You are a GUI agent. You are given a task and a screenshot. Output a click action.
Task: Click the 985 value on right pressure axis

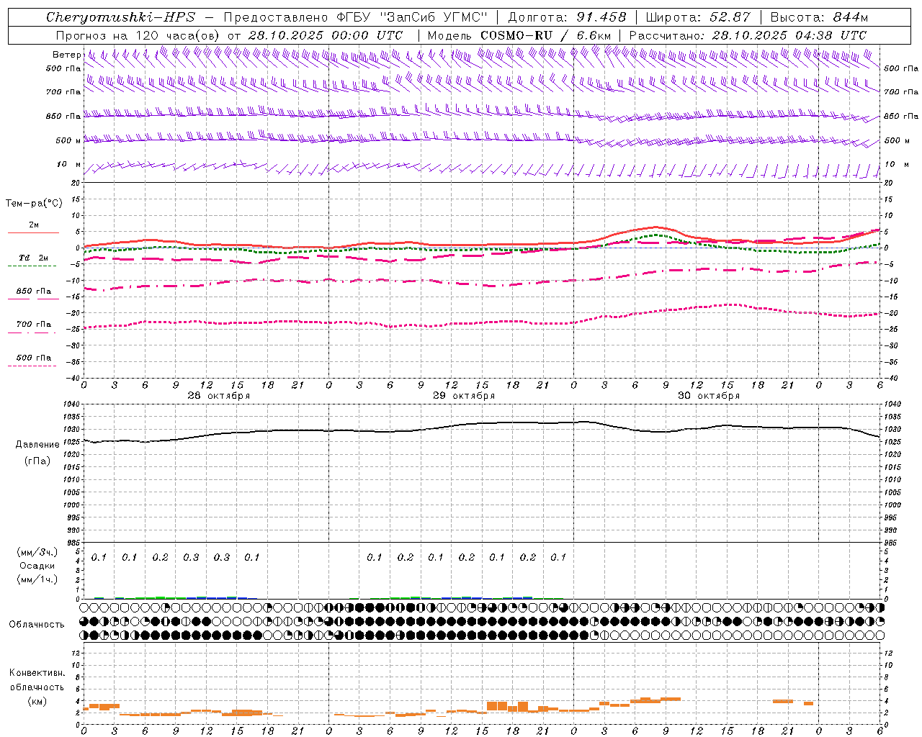point(891,543)
